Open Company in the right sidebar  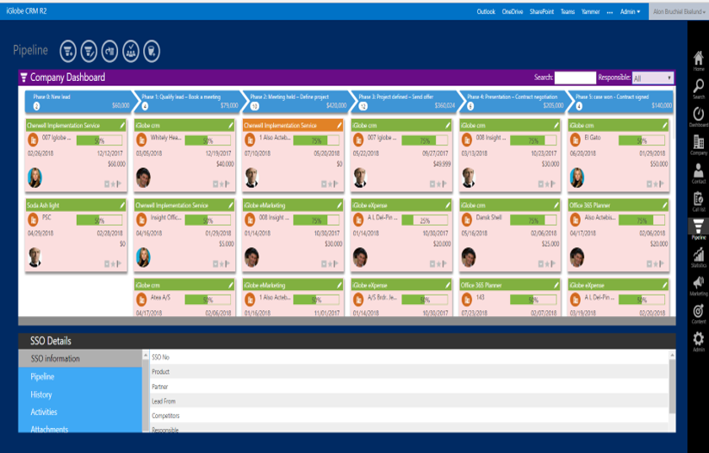pyautogui.click(x=698, y=146)
